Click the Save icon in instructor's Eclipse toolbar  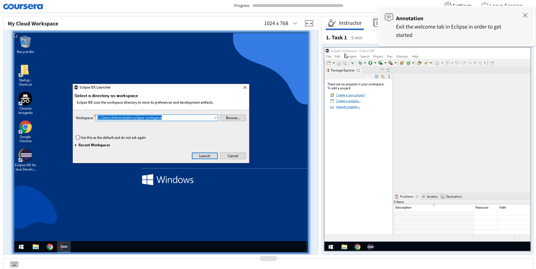pos(339,63)
